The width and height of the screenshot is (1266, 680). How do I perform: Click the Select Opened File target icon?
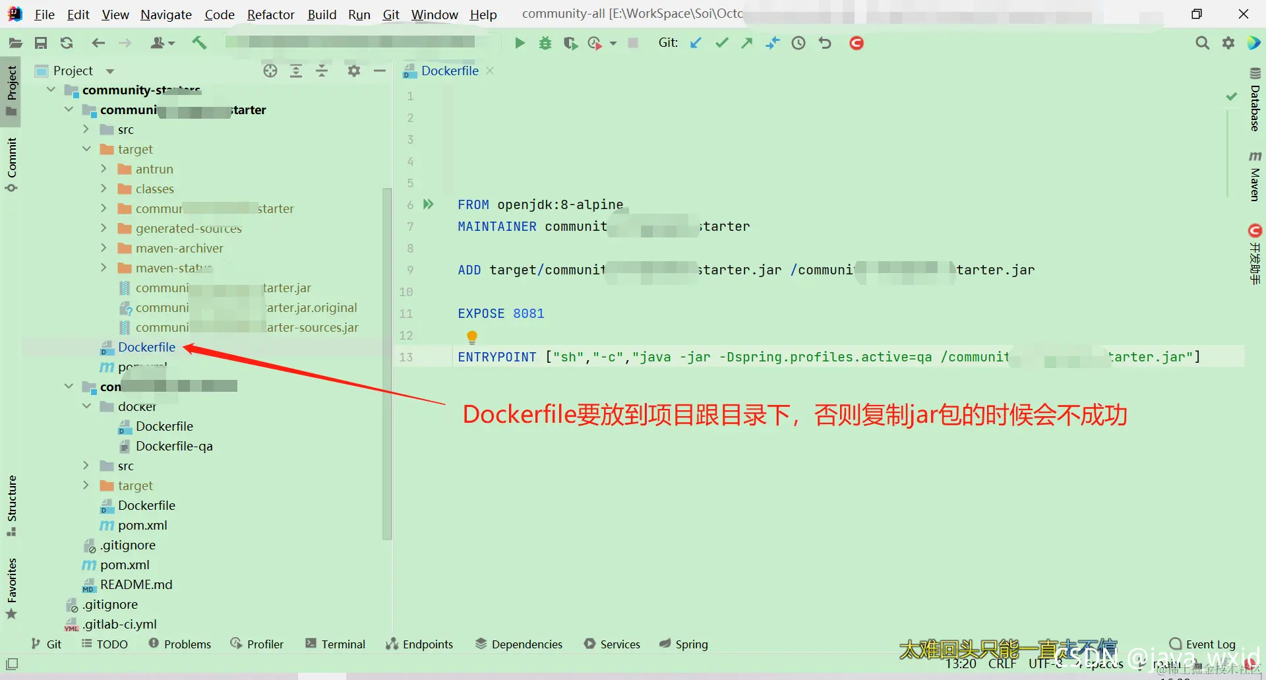[270, 71]
